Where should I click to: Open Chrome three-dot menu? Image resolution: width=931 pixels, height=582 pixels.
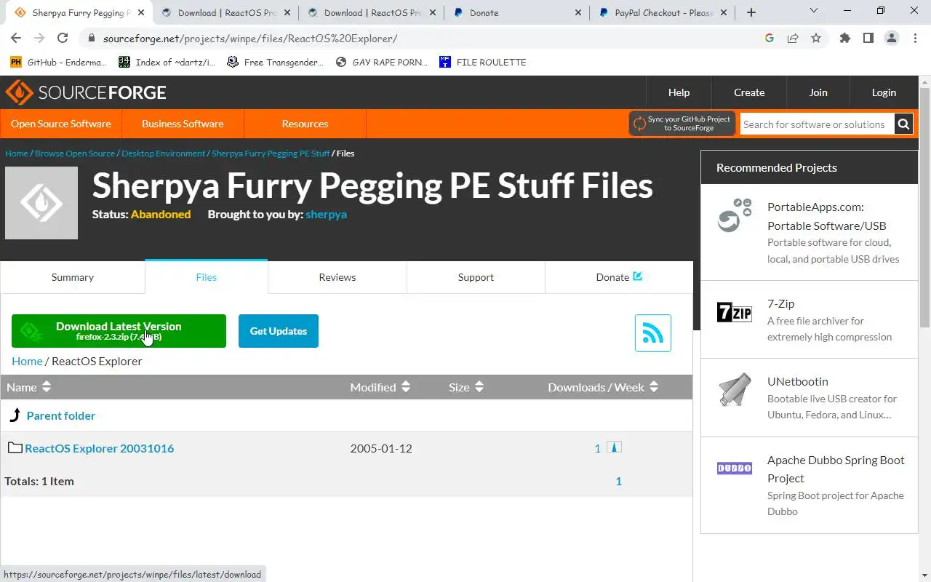point(915,39)
